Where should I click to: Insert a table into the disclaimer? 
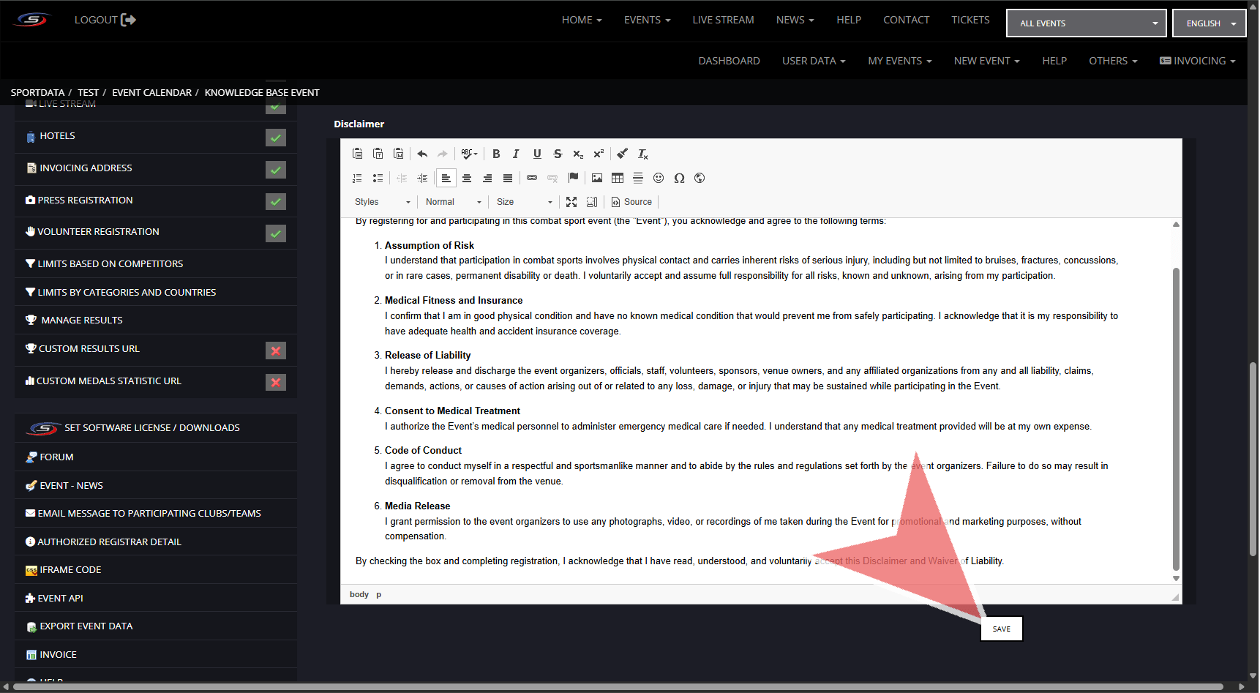pyautogui.click(x=618, y=178)
